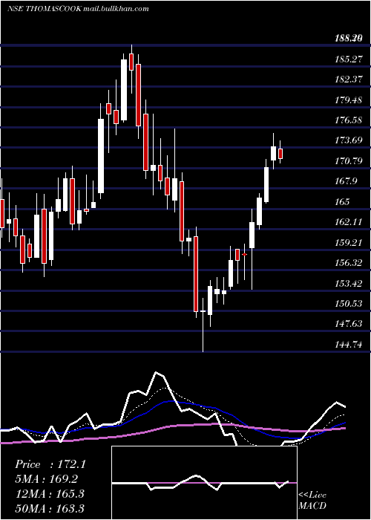371x520 pixels.
Task: Click the 167.9 price axis label
Action: [346, 181]
